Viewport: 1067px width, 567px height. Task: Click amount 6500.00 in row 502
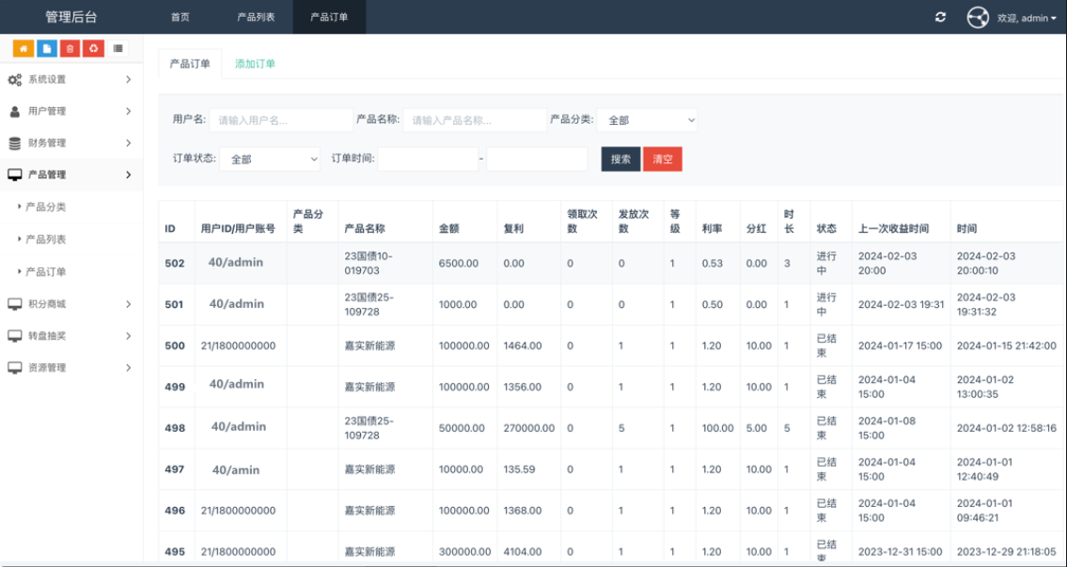point(458,263)
